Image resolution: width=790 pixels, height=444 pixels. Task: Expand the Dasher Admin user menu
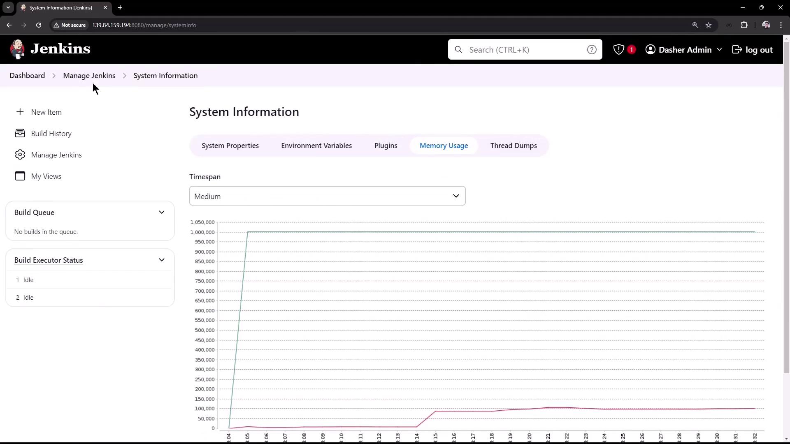point(719,50)
